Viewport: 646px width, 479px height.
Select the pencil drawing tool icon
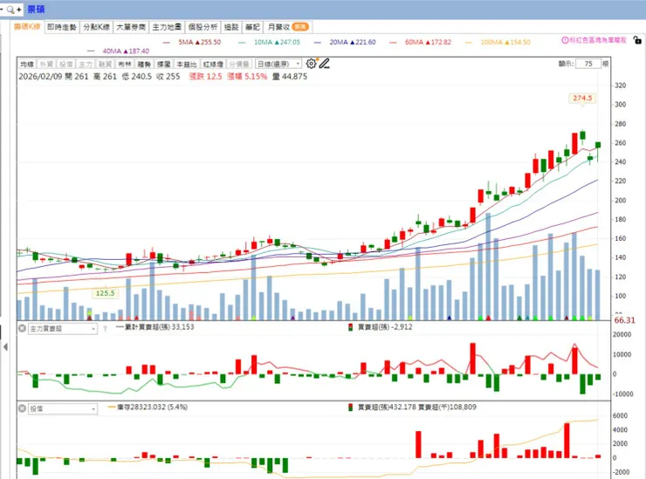tap(324, 64)
